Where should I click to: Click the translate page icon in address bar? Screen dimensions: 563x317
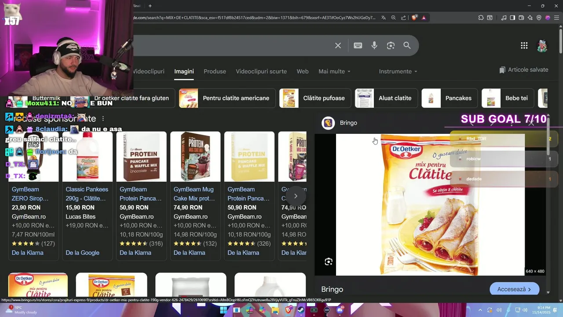click(x=384, y=18)
